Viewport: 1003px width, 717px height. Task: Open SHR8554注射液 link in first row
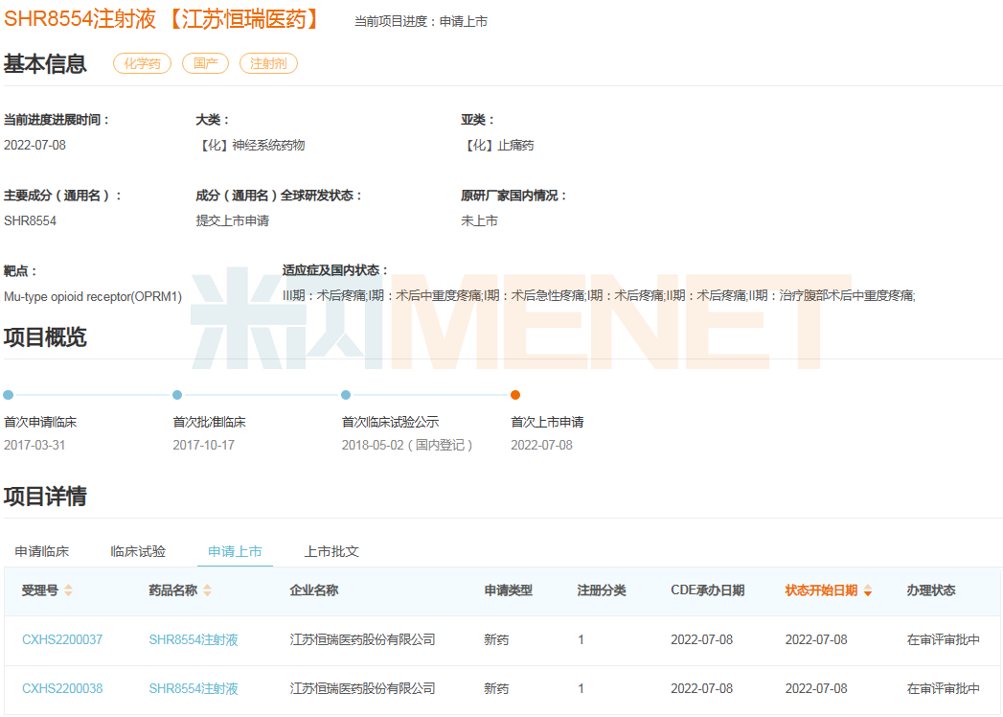point(194,639)
